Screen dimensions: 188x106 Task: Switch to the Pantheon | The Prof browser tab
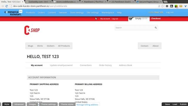pos(93,2)
